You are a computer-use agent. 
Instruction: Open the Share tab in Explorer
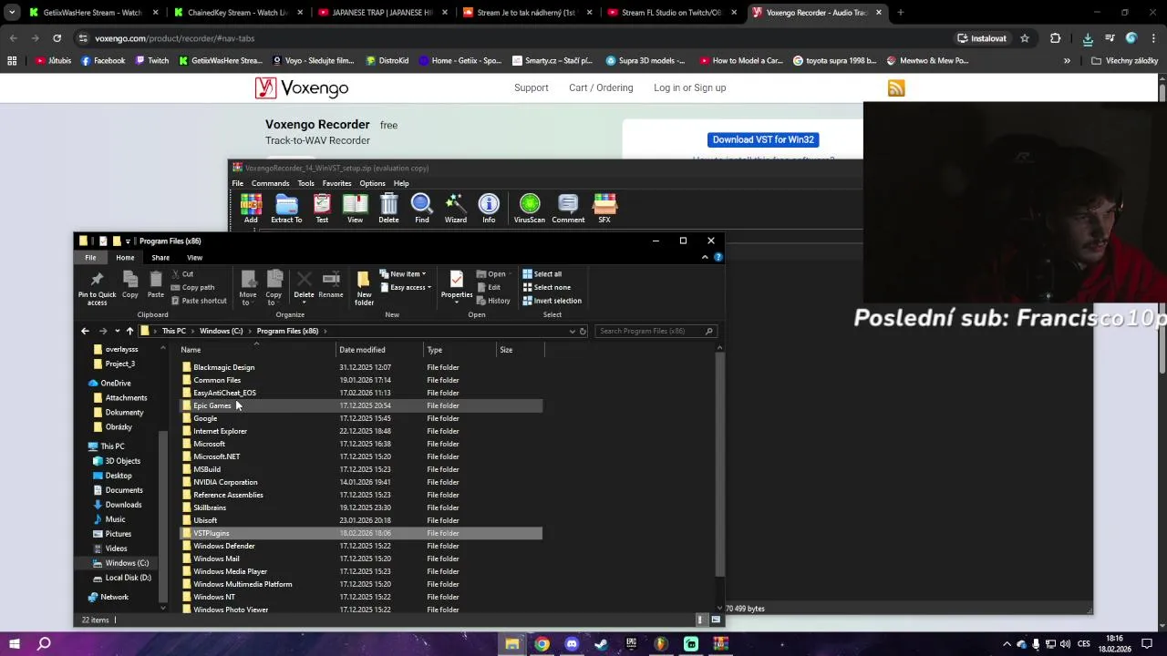coord(160,258)
